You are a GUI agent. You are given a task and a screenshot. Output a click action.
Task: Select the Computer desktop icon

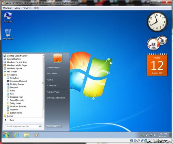[x=8, y=17]
